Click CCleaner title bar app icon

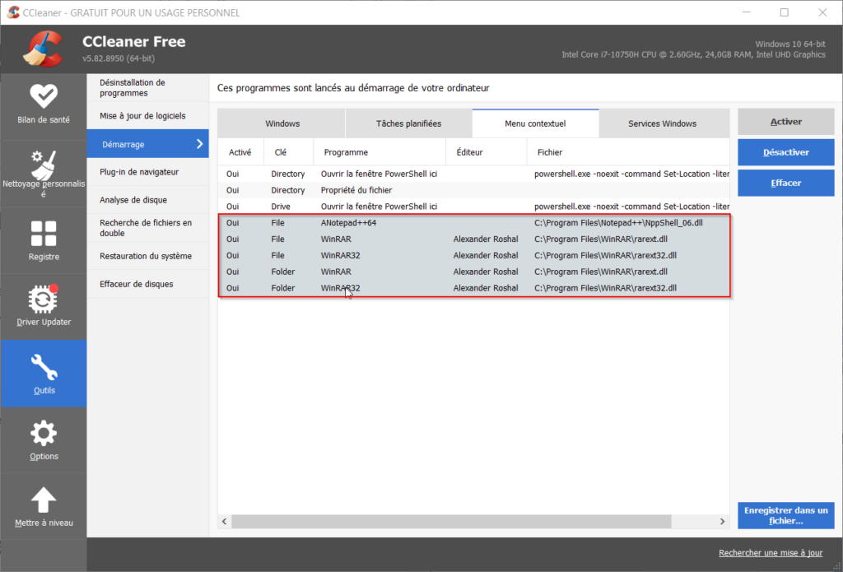(x=13, y=12)
